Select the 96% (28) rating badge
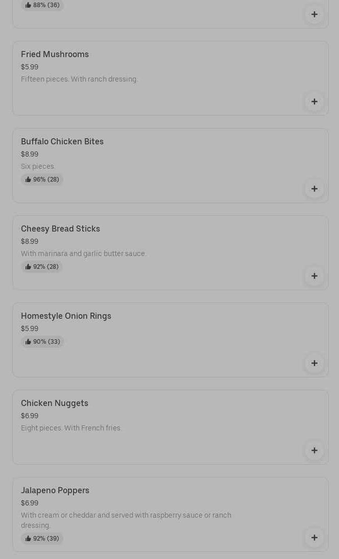Viewport: 339px width, 559px height. (x=42, y=180)
